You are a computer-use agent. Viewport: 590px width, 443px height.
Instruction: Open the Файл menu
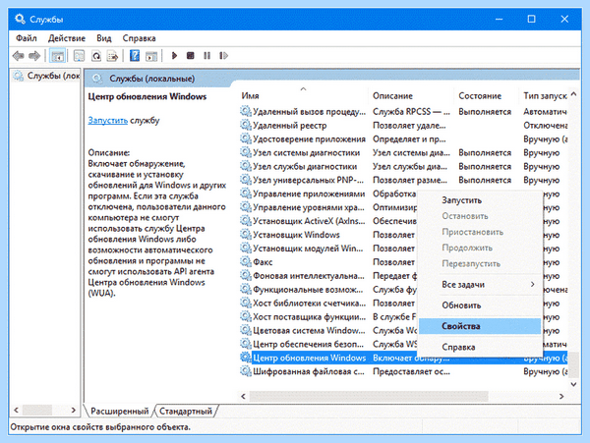point(27,38)
